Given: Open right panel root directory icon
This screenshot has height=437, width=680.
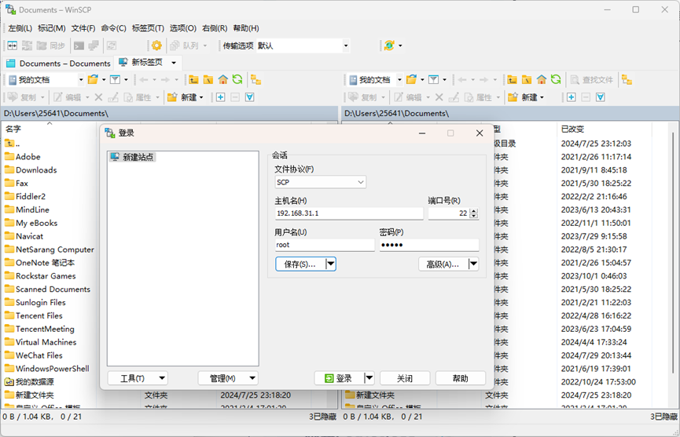Looking at the screenshot, I should pyautogui.click(x=526, y=79).
